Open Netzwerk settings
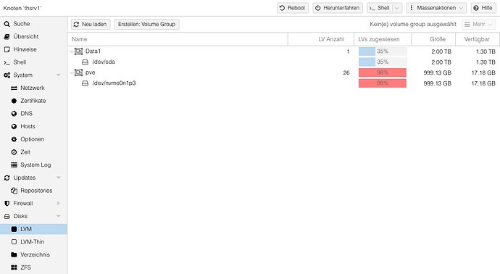 pyautogui.click(x=33, y=88)
